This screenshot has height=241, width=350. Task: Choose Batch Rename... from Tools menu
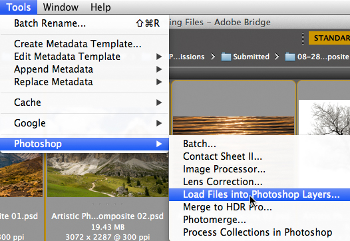85,23
